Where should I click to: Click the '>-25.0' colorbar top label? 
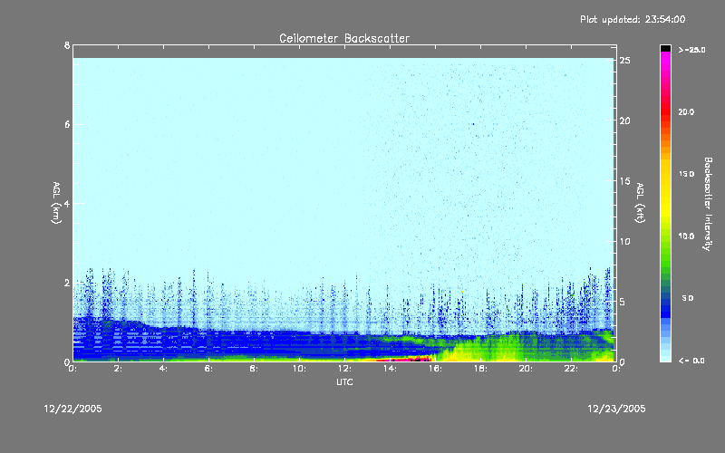point(691,50)
